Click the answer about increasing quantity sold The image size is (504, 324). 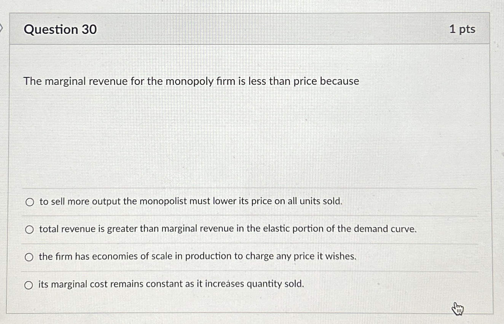[171, 284]
